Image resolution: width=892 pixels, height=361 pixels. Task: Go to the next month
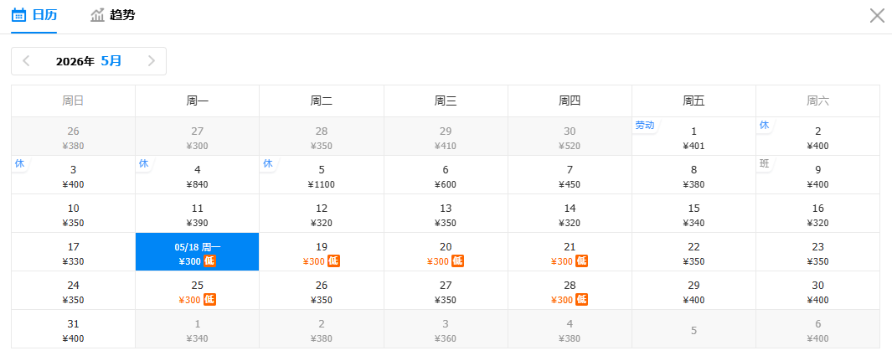click(151, 61)
